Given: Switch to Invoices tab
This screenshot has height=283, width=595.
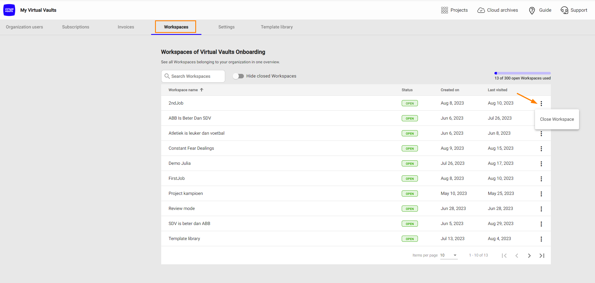Looking at the screenshot, I should coord(126,27).
